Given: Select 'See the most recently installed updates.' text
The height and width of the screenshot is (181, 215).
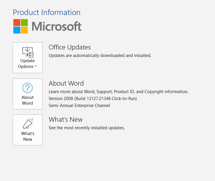Looking at the screenshot, I should coord(87,128).
